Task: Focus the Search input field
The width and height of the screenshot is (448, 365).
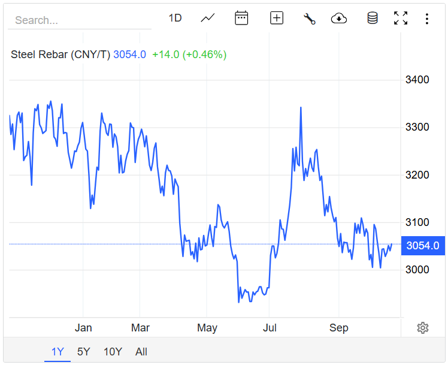Action: (79, 20)
